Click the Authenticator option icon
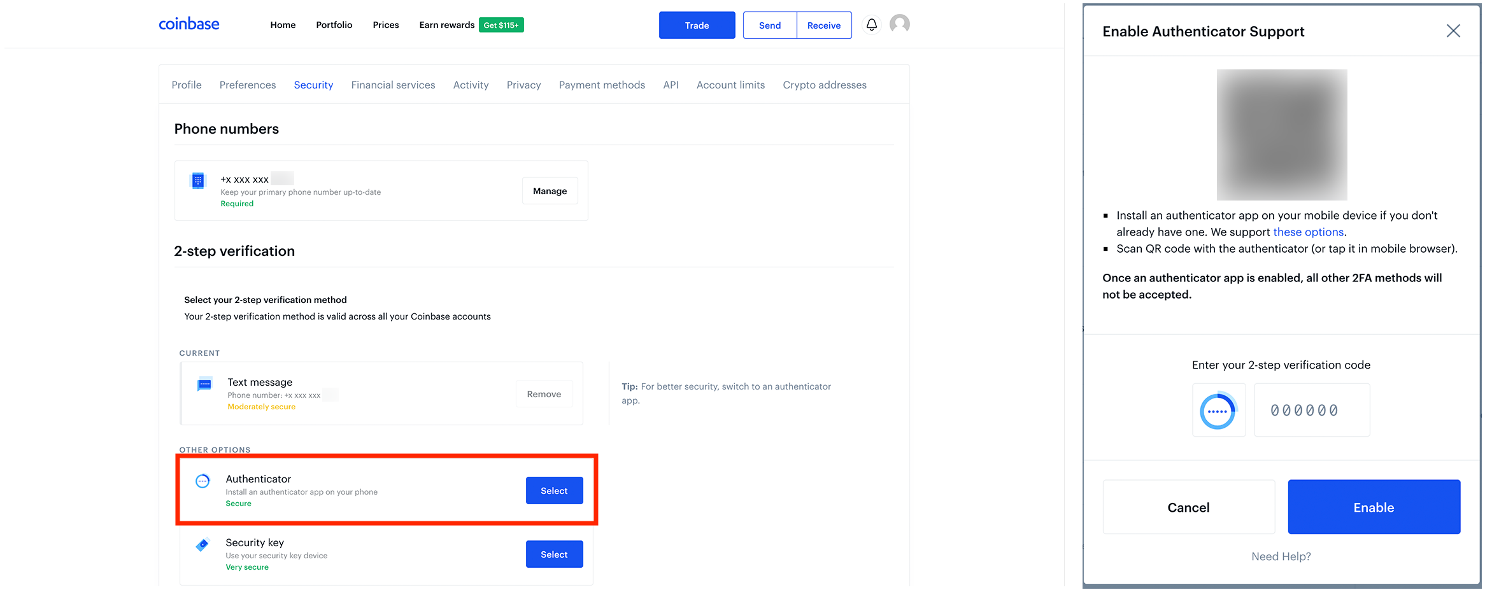 (202, 481)
